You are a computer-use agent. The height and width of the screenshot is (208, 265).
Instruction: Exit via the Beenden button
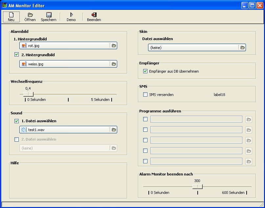94,17
